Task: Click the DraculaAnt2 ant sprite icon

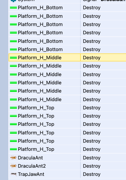Action: [13, 166]
